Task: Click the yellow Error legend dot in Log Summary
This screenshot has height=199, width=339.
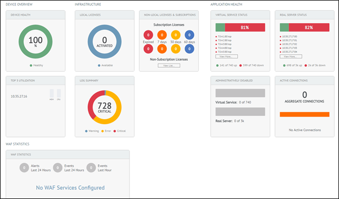Action: coord(102,131)
